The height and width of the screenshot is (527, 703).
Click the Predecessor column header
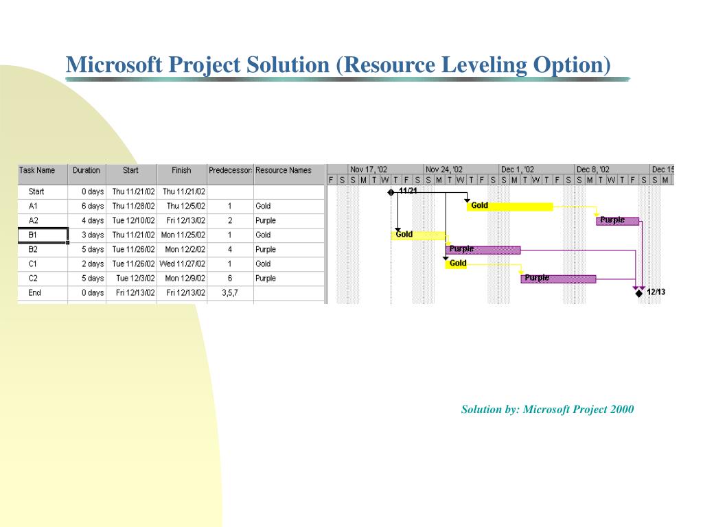[x=231, y=174]
